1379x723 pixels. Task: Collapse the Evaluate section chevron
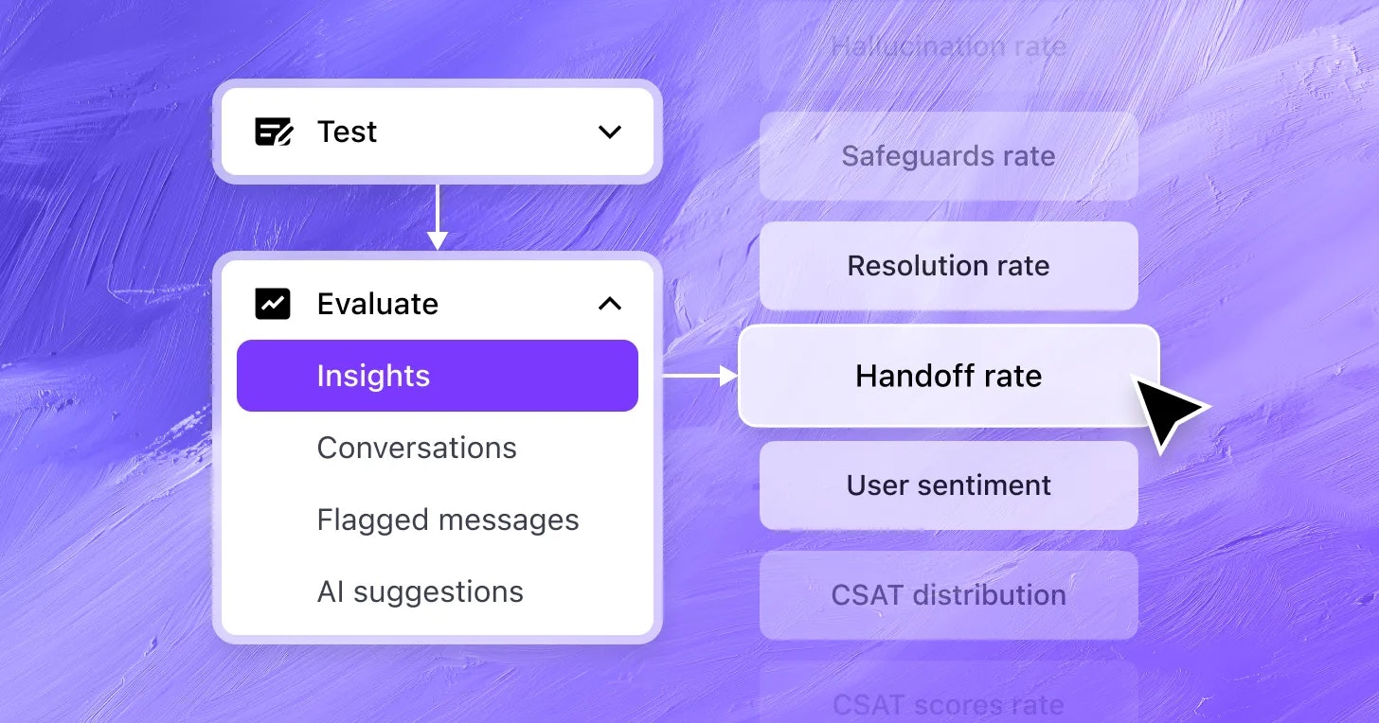tap(610, 304)
